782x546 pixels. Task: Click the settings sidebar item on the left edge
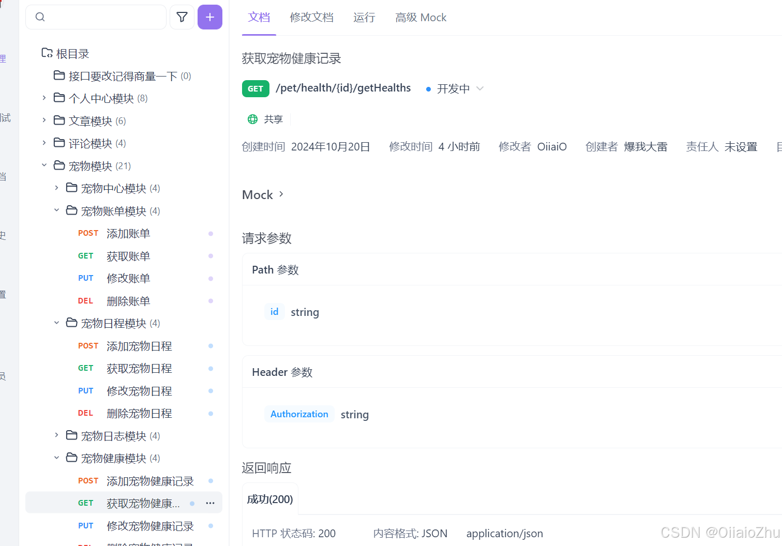tap(4, 294)
